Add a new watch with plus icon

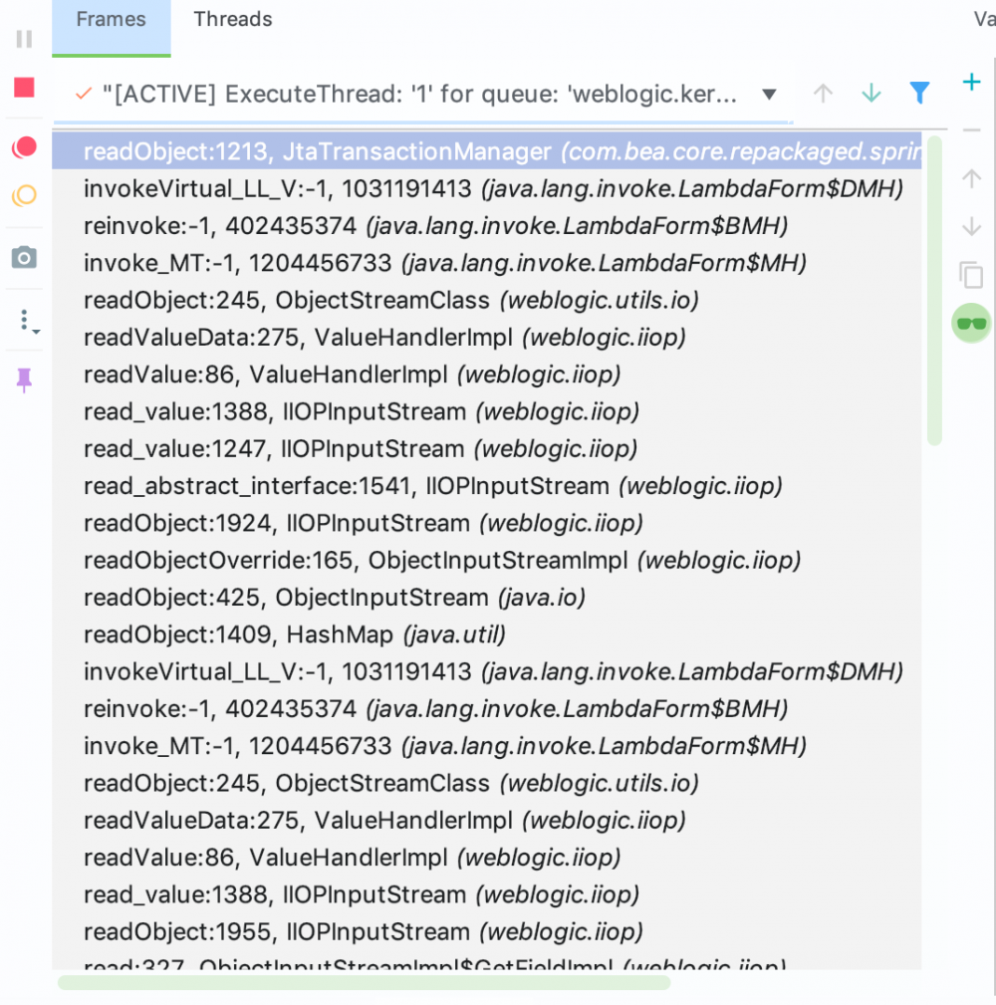coord(971,82)
